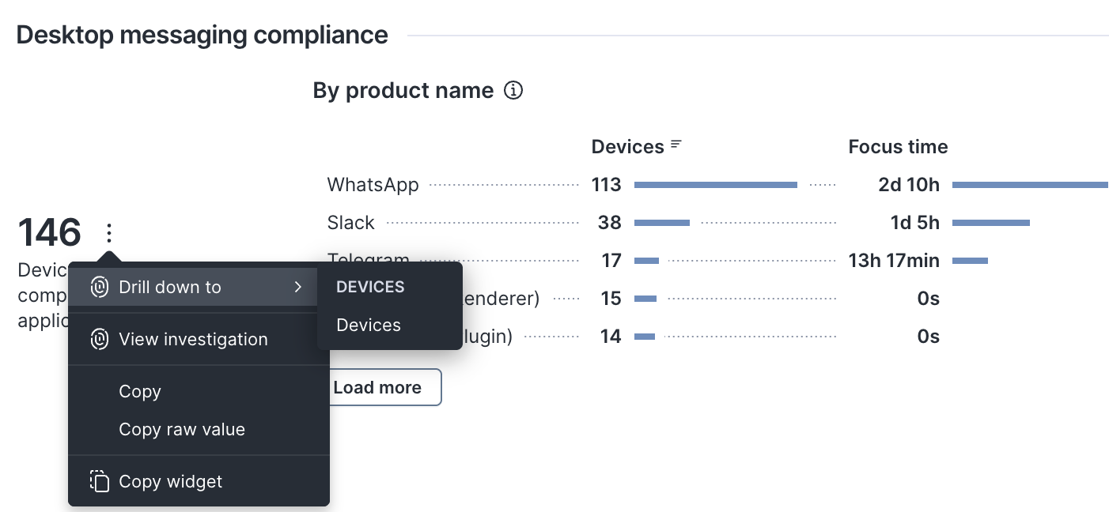The image size is (1109, 512).
Task: Expand the Drill down to submenu arrow
Action: (x=298, y=287)
